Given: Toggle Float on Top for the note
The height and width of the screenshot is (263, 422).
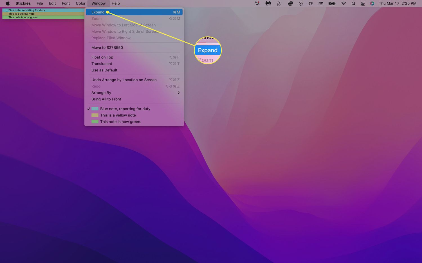Looking at the screenshot, I should tap(102, 57).
